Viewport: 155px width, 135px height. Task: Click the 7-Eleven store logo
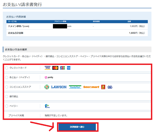pos(47,87)
